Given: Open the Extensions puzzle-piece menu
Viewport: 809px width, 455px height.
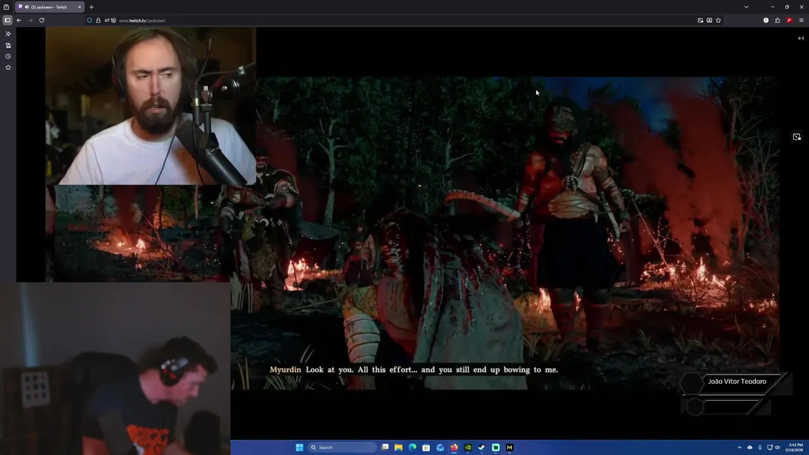Looking at the screenshot, I should (x=777, y=20).
